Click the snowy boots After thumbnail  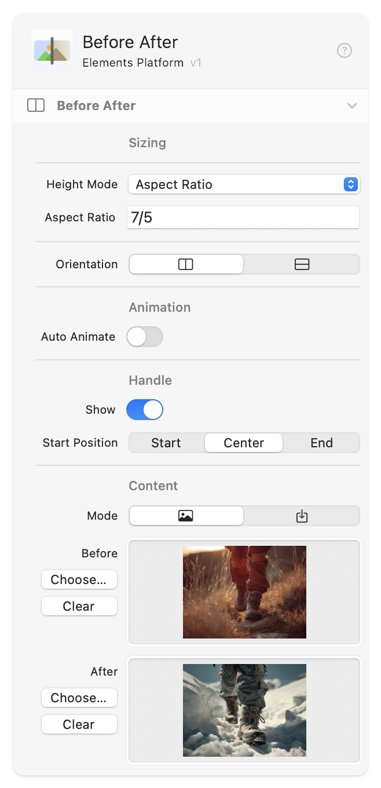(x=244, y=710)
